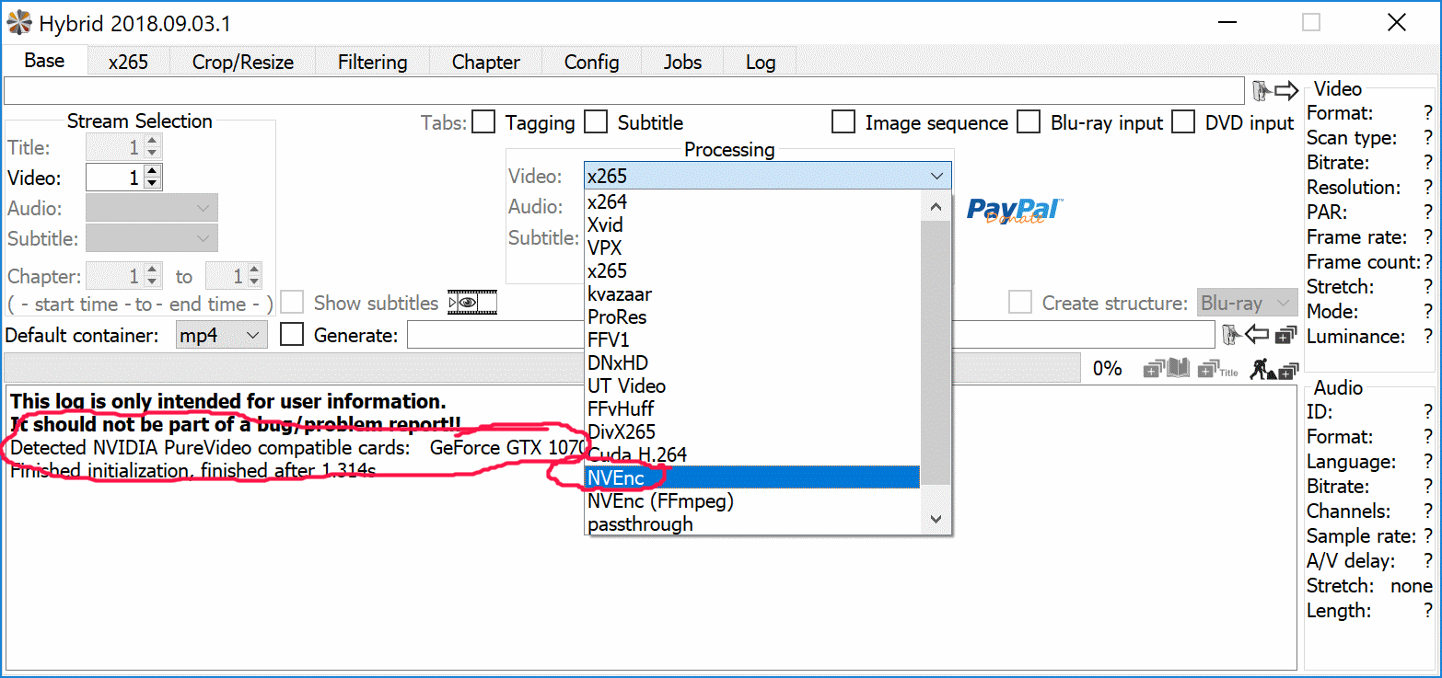
Task: Tick the Blu-ray input checkbox
Action: click(x=1029, y=122)
